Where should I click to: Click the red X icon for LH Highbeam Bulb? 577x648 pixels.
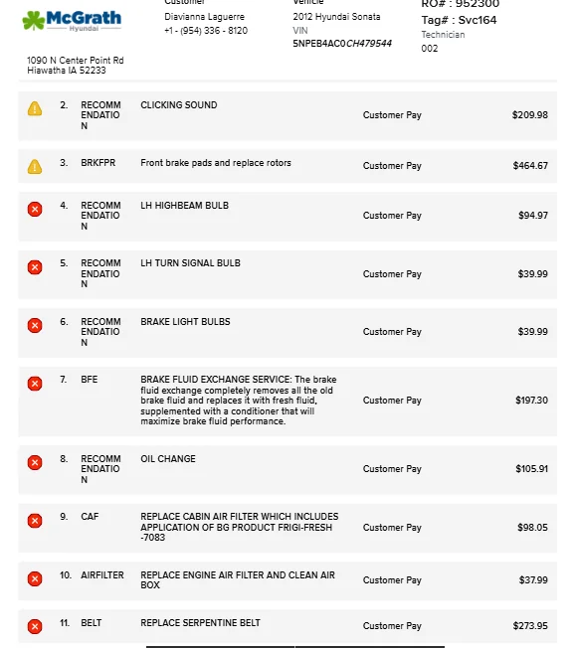point(35,209)
